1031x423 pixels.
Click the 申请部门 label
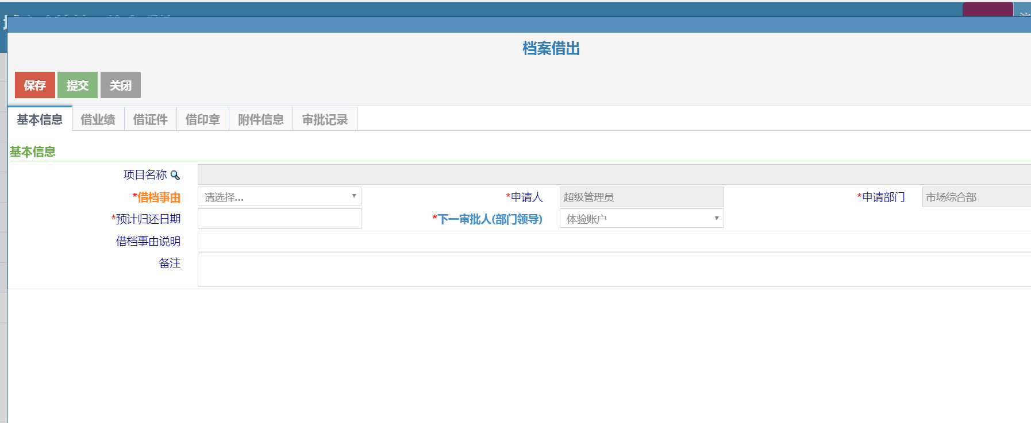point(881,197)
